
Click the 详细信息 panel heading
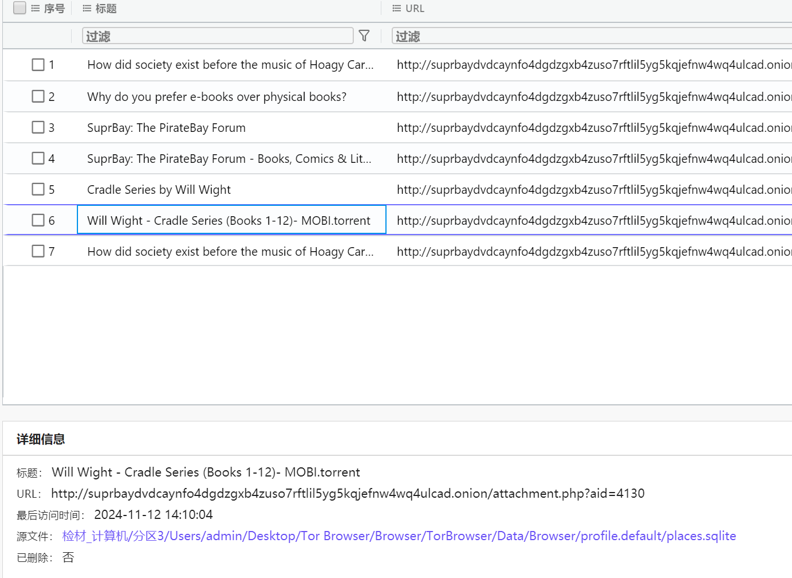(41, 439)
